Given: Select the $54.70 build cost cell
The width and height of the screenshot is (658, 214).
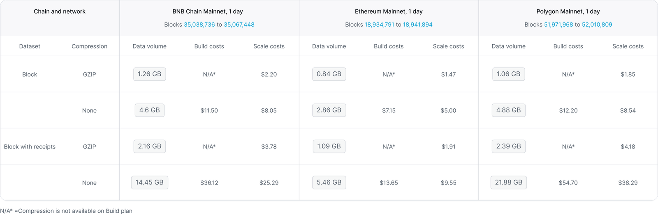Looking at the screenshot, I should (568, 183).
